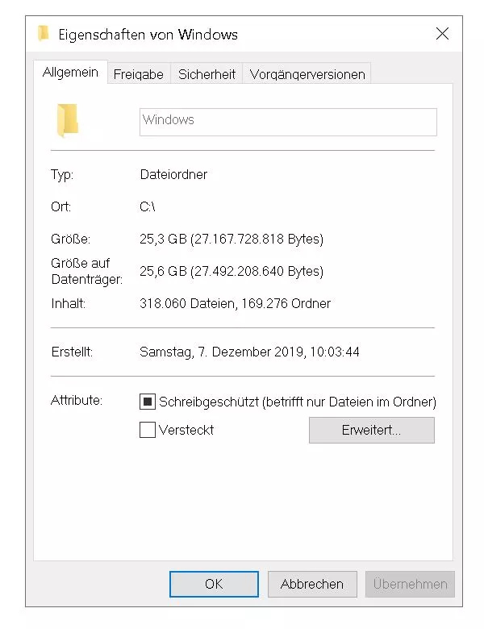
Task: Click the Ort: label
Action: 61,206
